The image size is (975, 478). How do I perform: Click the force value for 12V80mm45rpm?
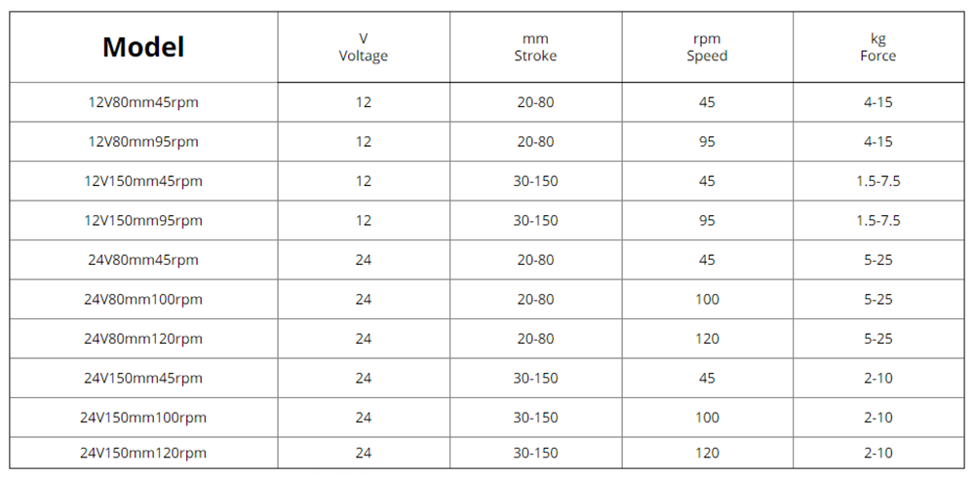tap(877, 102)
